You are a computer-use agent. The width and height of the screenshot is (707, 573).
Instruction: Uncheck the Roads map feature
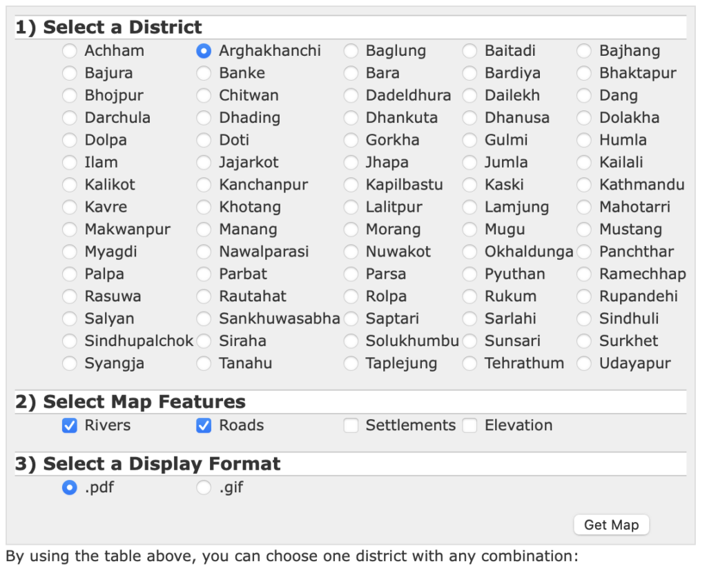click(x=204, y=425)
